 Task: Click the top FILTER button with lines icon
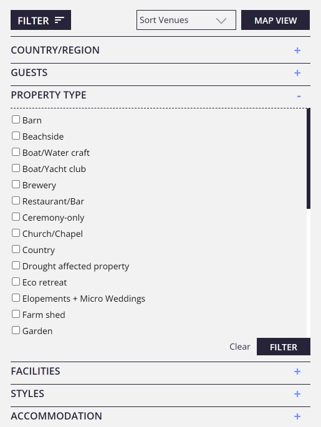(41, 20)
